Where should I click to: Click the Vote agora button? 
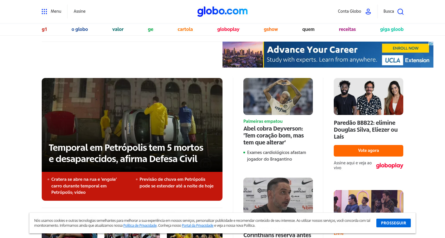tap(369, 151)
